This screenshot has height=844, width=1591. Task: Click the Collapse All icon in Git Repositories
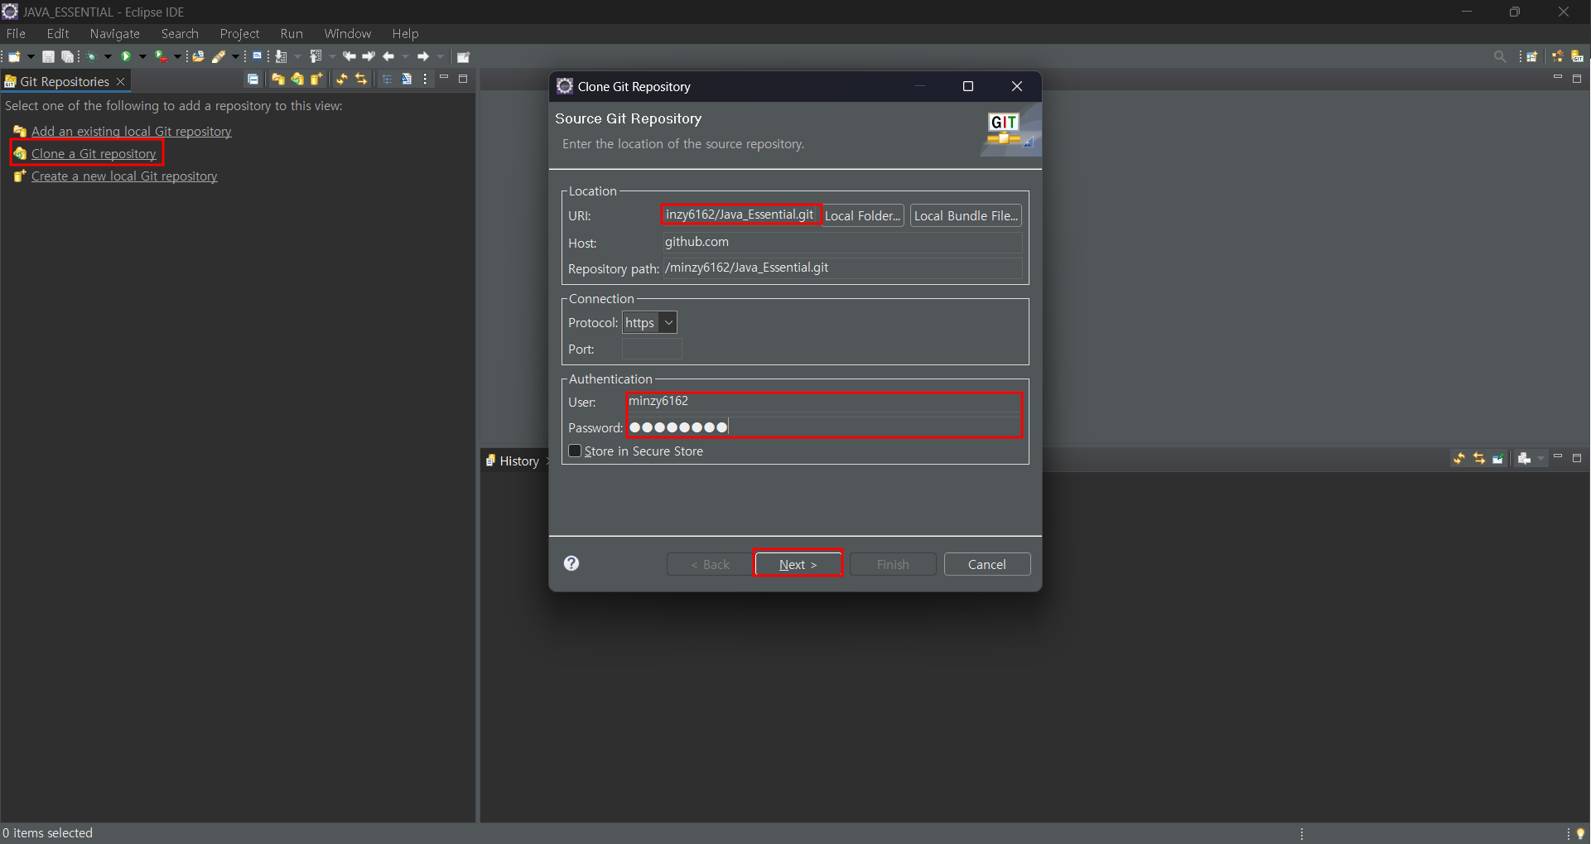click(253, 80)
